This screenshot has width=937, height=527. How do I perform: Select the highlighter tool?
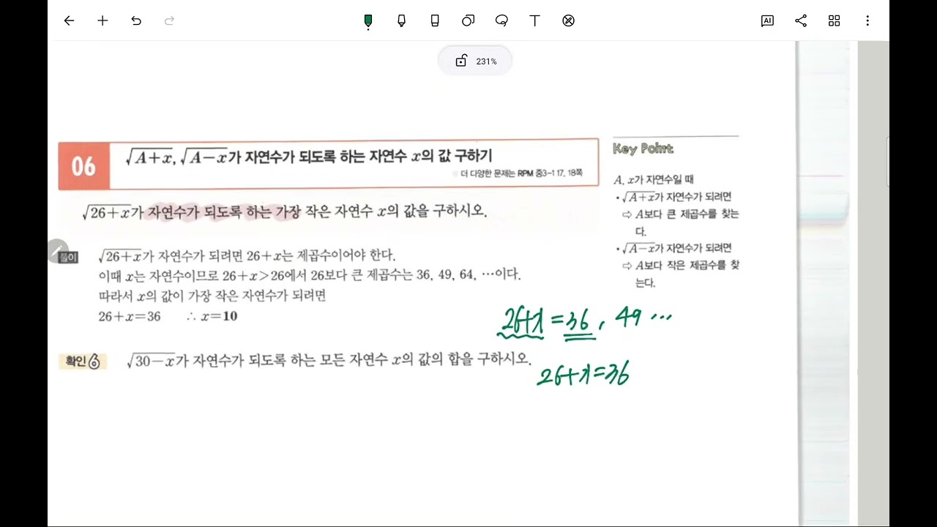click(x=401, y=21)
